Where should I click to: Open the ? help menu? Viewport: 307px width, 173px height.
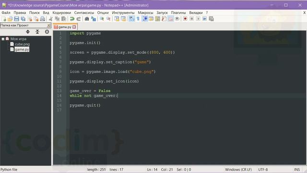(x=207, y=12)
